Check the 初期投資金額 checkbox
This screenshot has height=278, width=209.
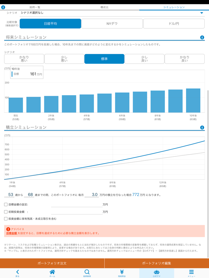(6, 212)
